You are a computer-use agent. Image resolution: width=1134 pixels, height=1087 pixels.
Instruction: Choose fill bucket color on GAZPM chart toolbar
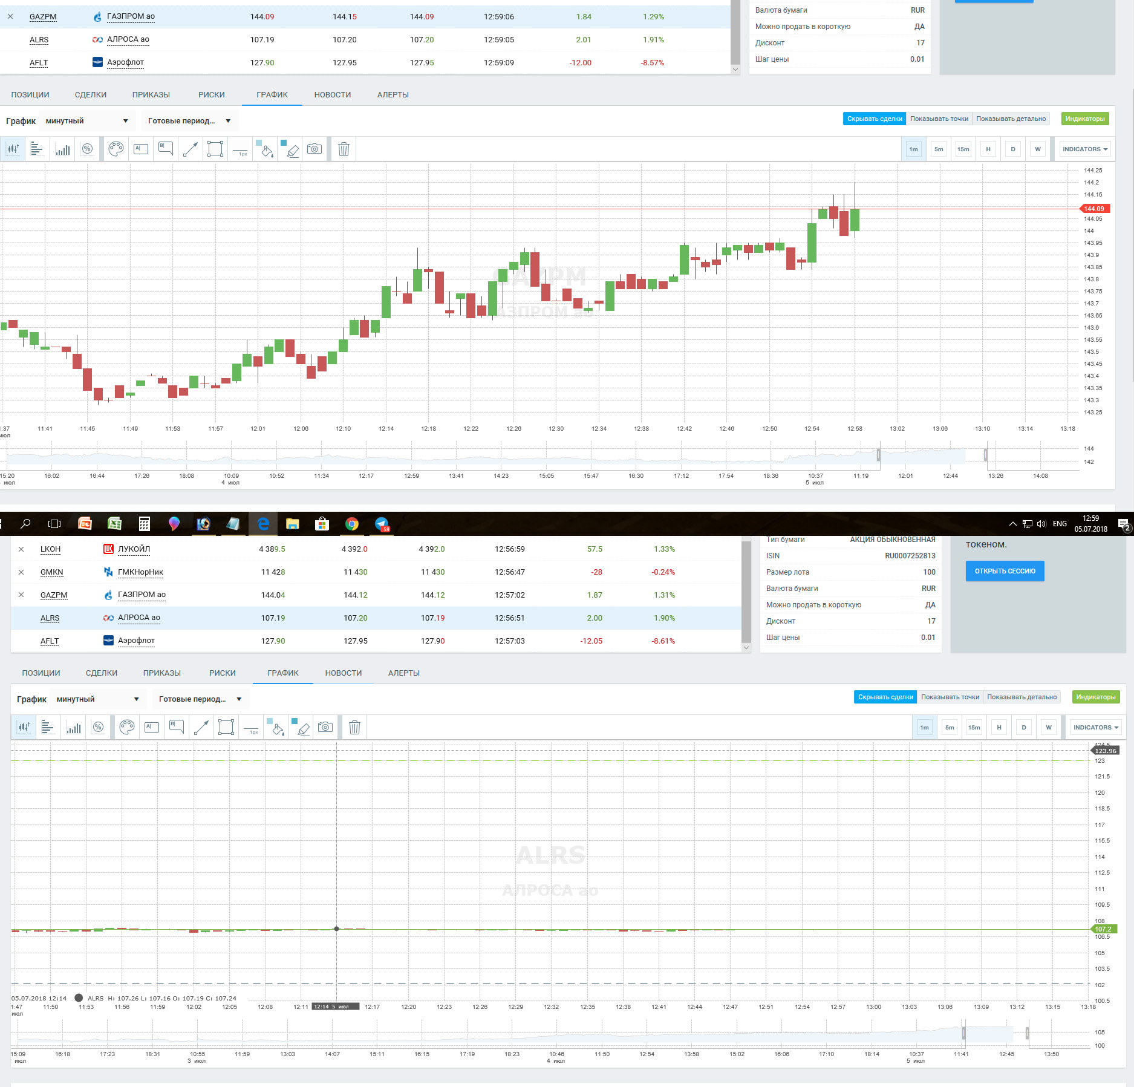tap(265, 149)
